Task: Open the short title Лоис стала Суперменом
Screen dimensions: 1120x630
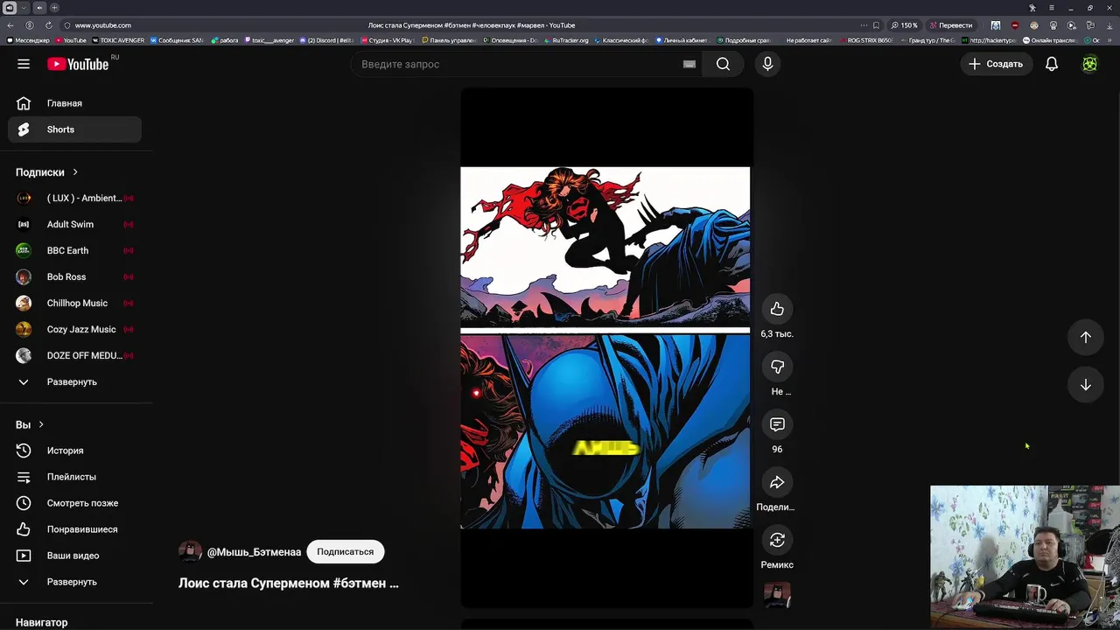Action: coord(289,583)
